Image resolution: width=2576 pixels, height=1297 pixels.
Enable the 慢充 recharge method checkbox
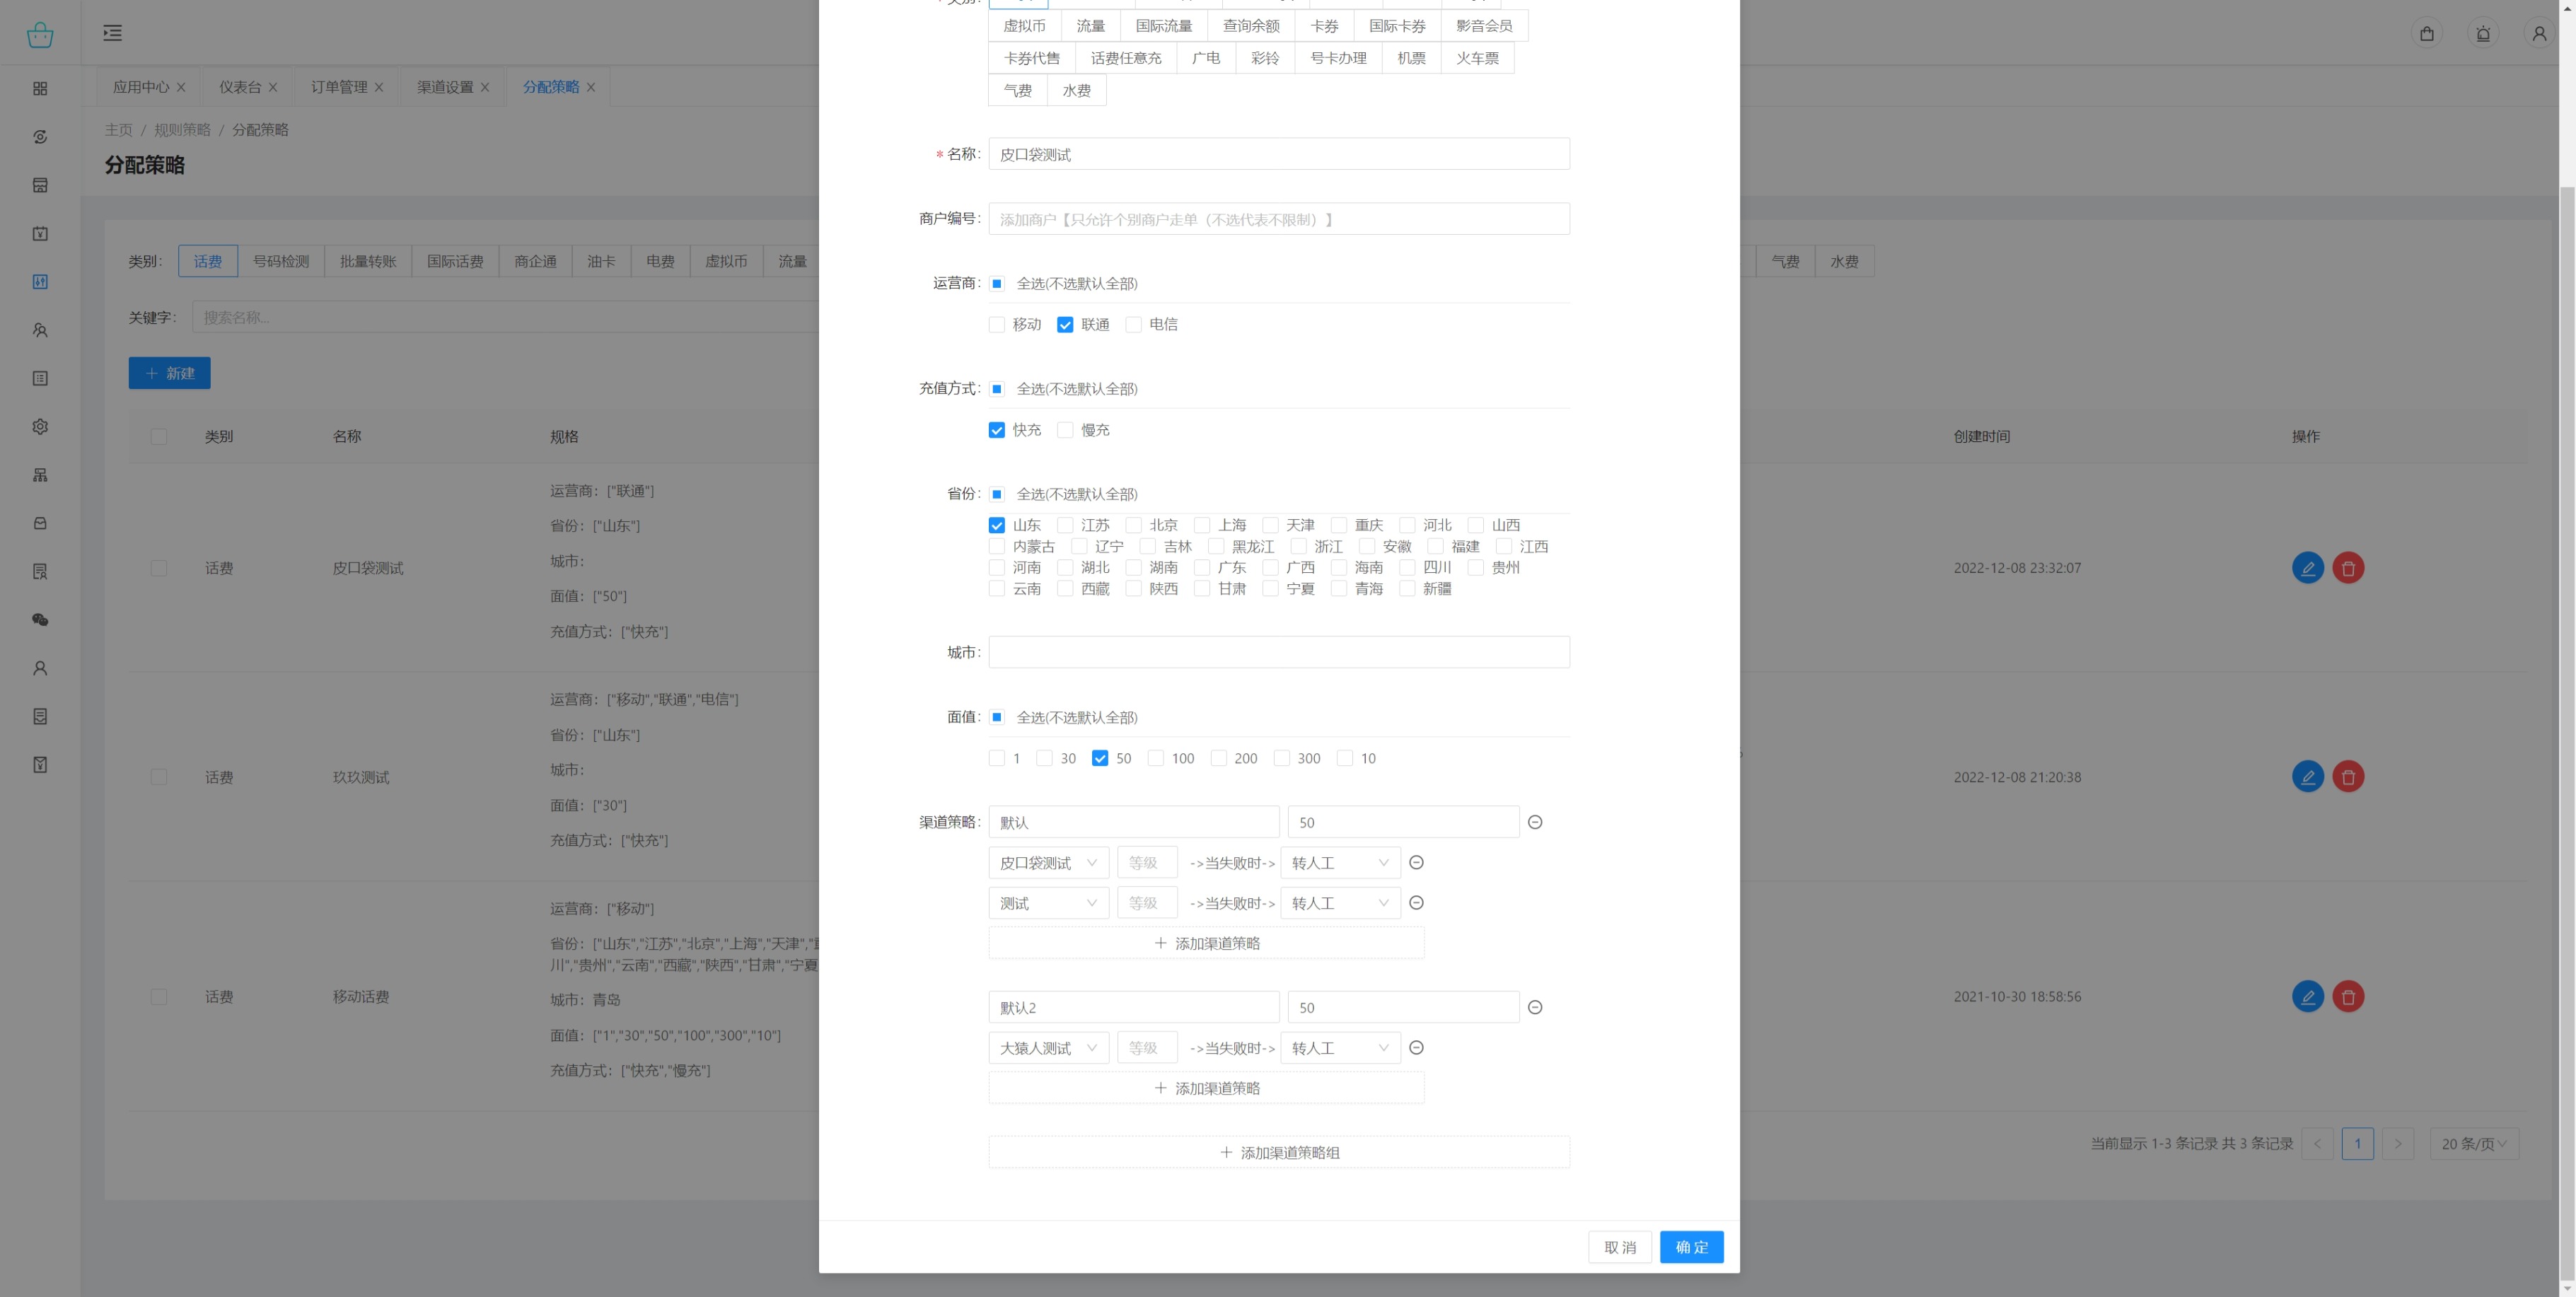click(1065, 430)
